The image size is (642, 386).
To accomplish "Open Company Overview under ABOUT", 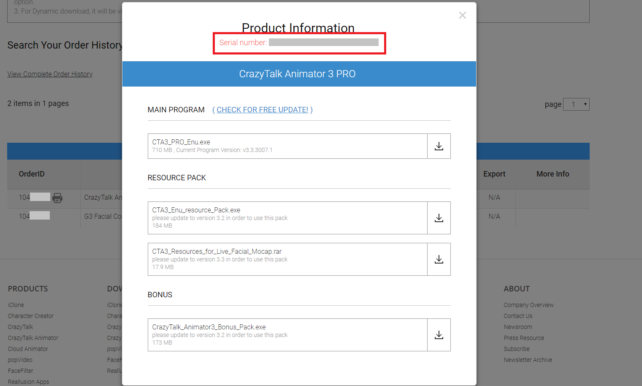I will [528, 305].
